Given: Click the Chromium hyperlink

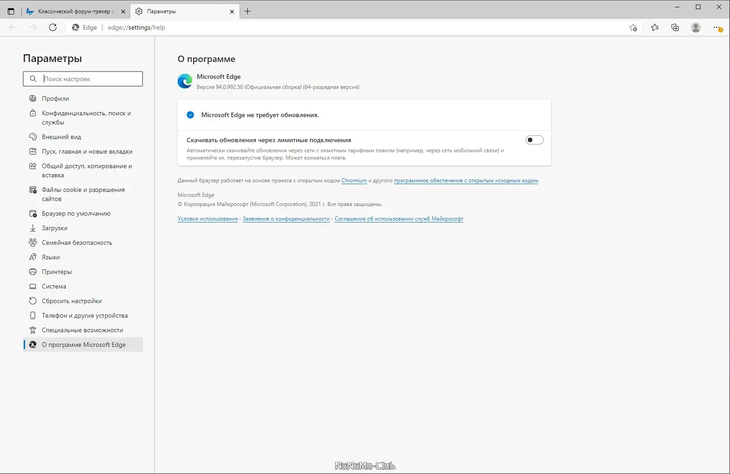Looking at the screenshot, I should 354,180.
